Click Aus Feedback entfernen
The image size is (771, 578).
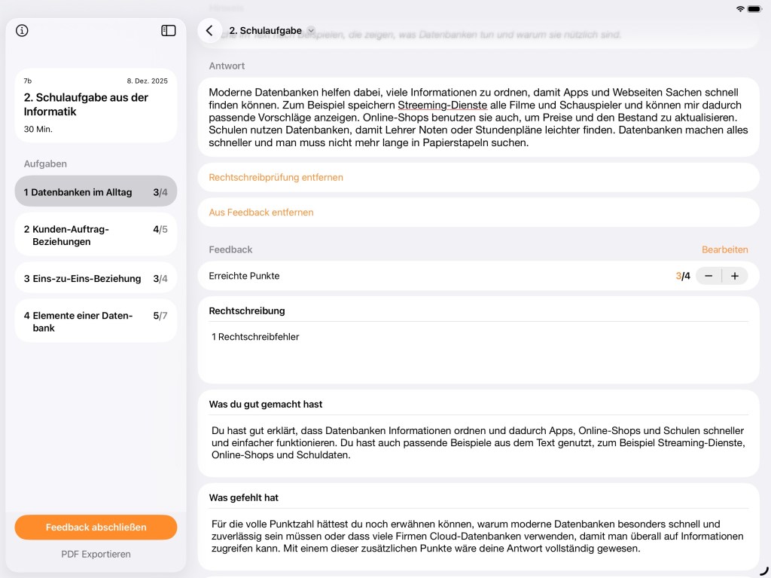[x=261, y=213]
